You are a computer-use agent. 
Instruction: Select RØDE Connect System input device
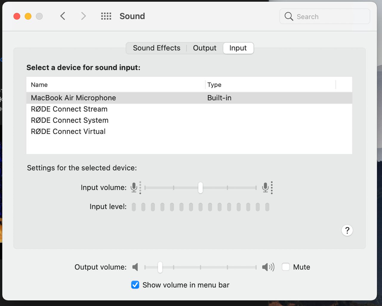(x=70, y=120)
